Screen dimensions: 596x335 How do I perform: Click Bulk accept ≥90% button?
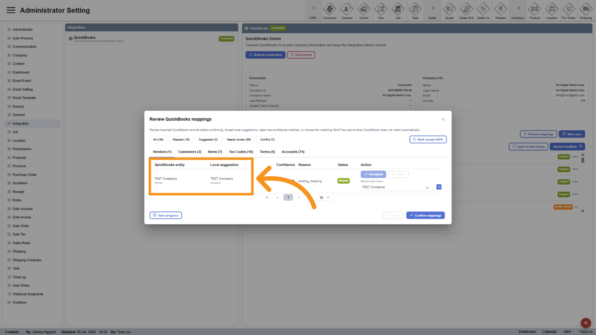point(428,139)
